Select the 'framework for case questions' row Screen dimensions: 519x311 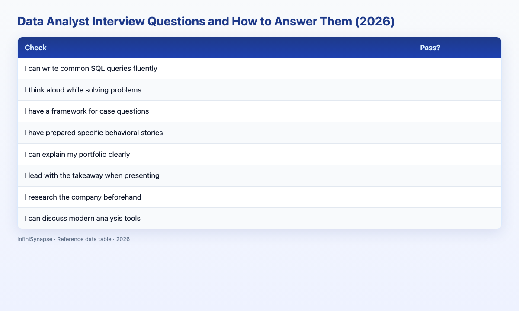point(259,111)
